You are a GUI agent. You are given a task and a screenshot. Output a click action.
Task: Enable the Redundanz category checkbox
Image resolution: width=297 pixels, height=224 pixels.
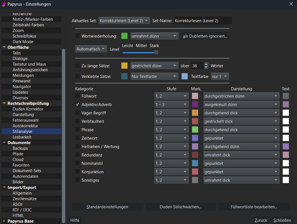[x=78, y=155]
